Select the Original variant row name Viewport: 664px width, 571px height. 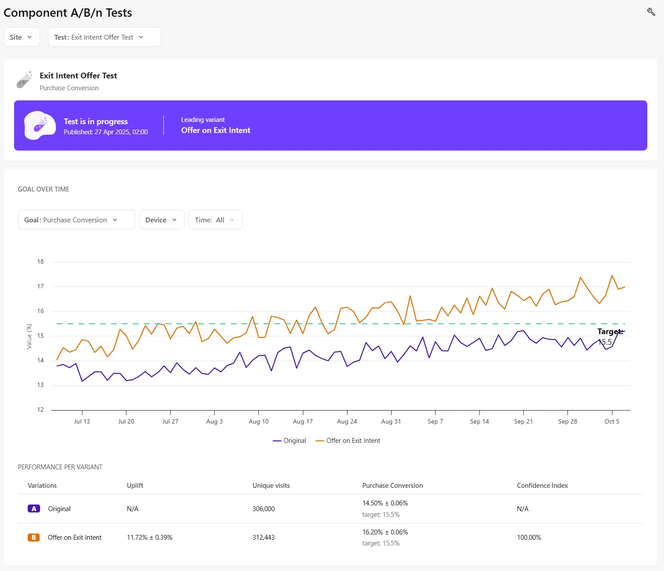tap(59, 508)
